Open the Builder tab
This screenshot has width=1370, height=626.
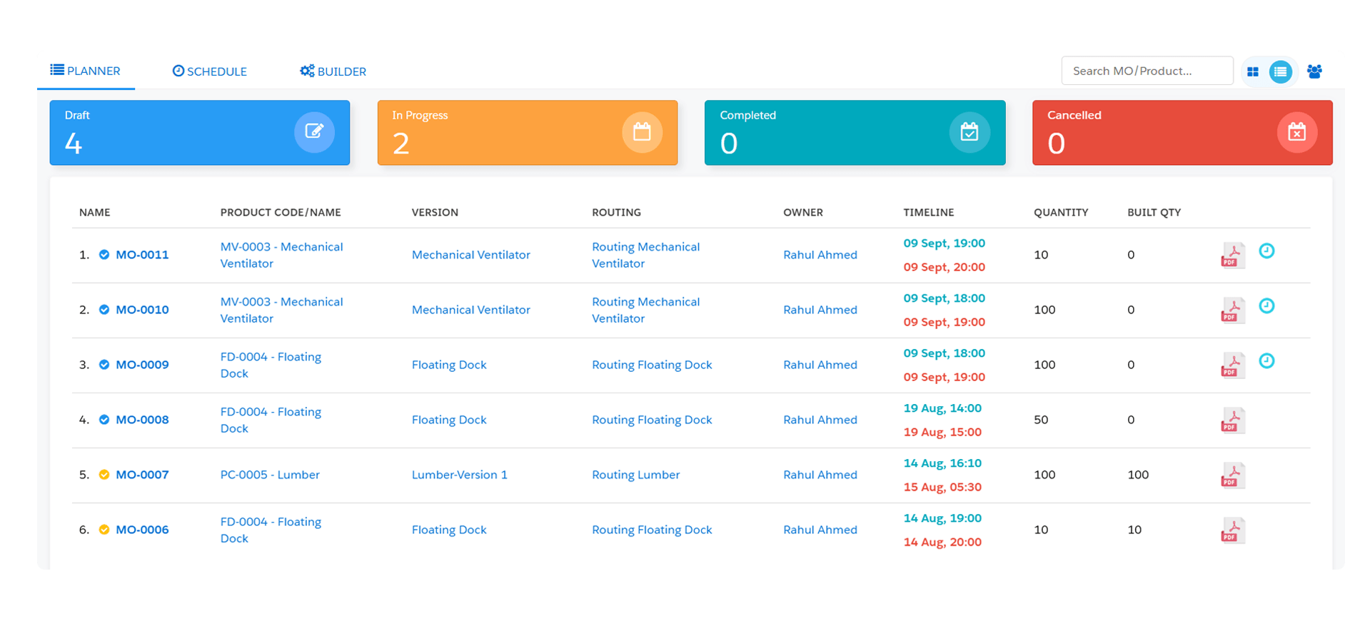333,71
